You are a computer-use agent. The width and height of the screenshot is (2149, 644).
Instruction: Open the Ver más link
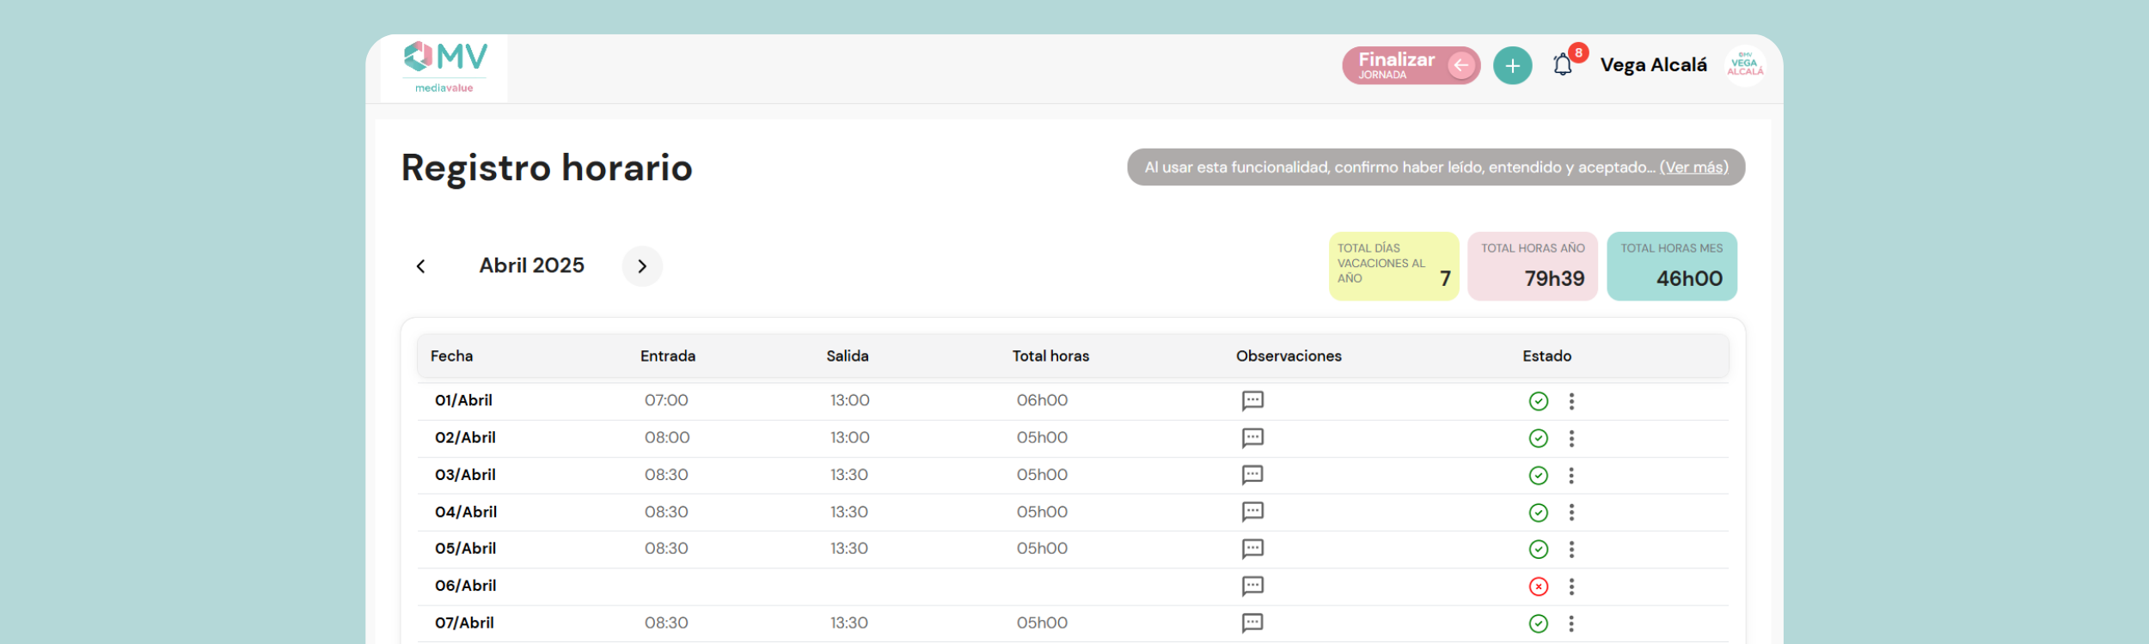pyautogui.click(x=1693, y=167)
